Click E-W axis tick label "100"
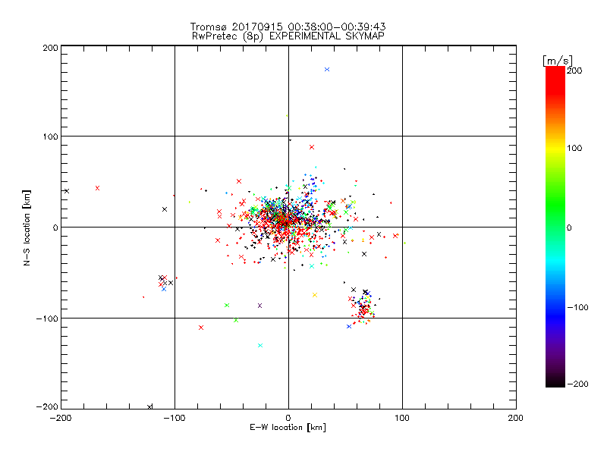 pyautogui.click(x=402, y=418)
